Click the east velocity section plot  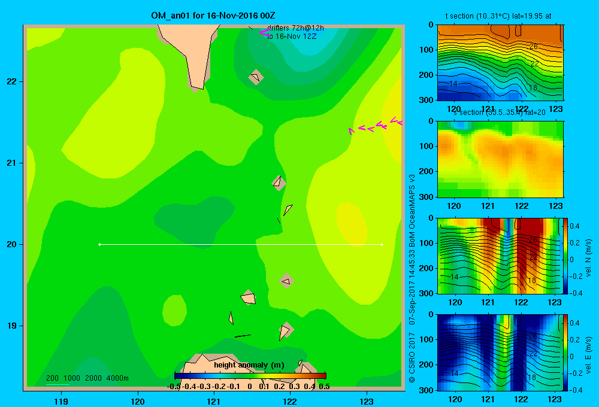pyautogui.click(x=500, y=353)
